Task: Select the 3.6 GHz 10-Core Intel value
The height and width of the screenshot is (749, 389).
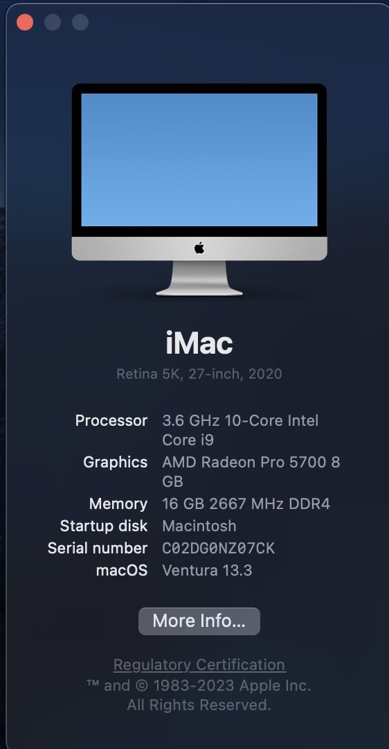Action: tap(240, 421)
